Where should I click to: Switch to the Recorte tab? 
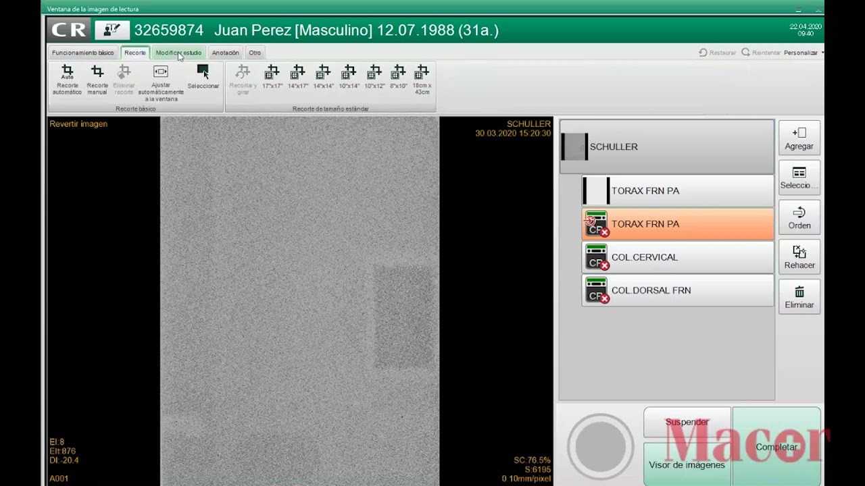click(x=134, y=53)
